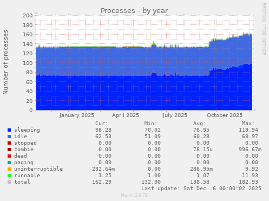Click idle current value 62.53

point(103,137)
